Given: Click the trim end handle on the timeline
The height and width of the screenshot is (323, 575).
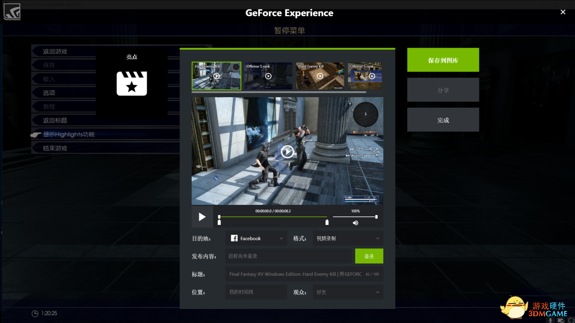Looking at the screenshot, I should tap(327, 222).
